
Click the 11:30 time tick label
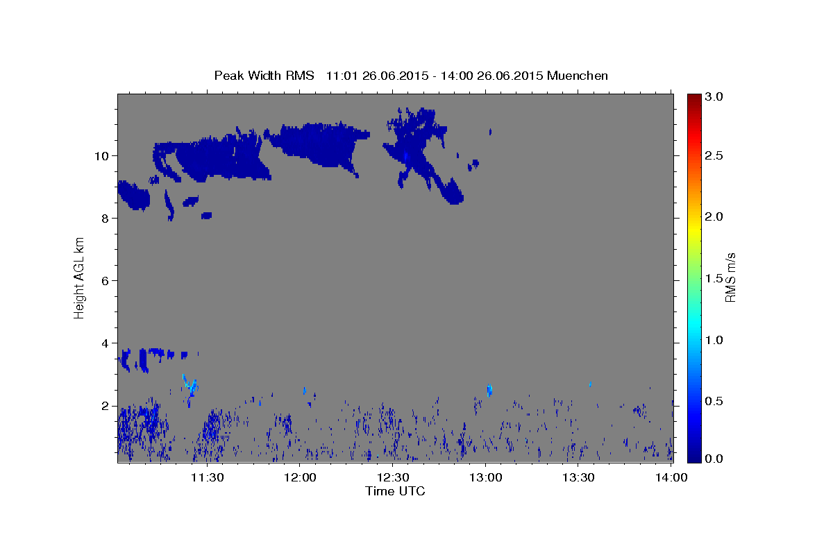207,477
